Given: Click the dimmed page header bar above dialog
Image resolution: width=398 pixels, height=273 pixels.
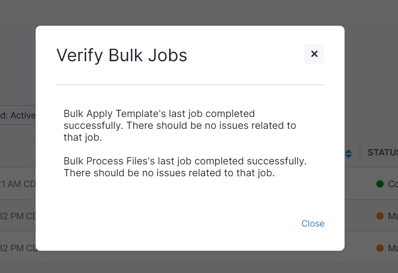Looking at the screenshot, I should pyautogui.click(x=198, y=12).
